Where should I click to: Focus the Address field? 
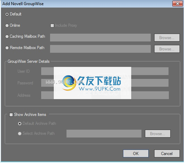pos(105,95)
